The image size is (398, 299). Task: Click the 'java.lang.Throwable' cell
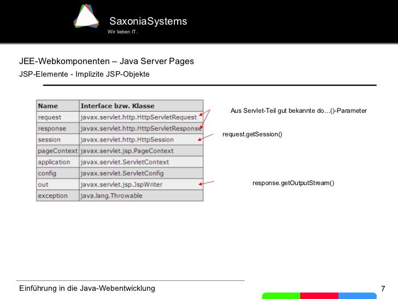141,196
